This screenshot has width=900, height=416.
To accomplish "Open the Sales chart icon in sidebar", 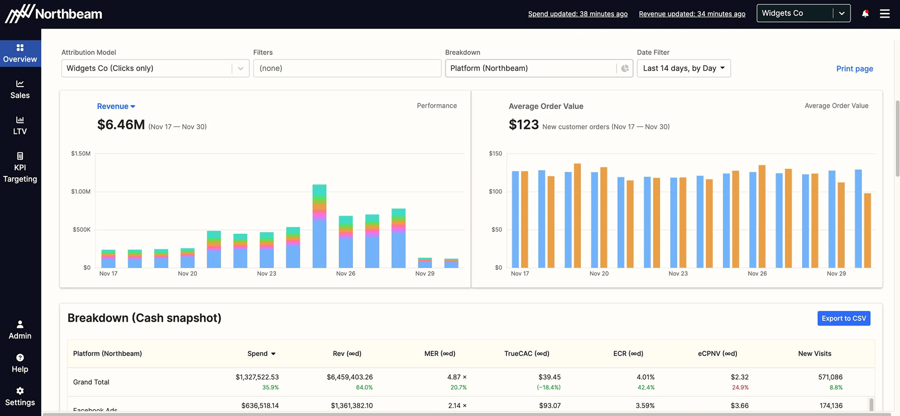I will (x=20, y=84).
